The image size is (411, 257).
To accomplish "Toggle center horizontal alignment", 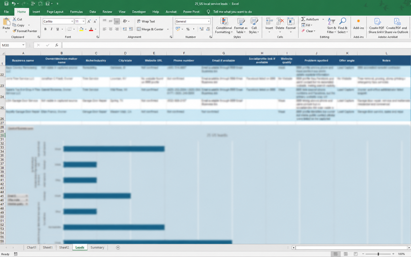I will 111,29.
